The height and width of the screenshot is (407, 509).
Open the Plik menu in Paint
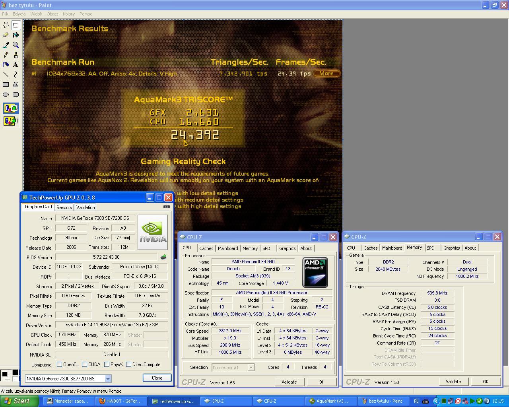(x=5, y=14)
